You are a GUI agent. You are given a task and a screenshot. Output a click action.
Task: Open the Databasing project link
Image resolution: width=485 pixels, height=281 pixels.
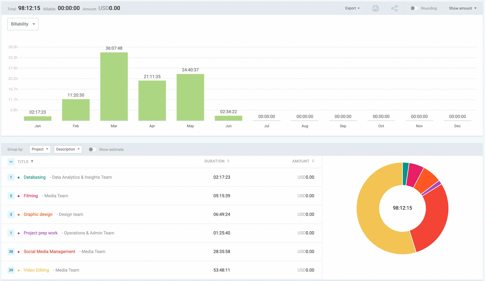[35, 177]
